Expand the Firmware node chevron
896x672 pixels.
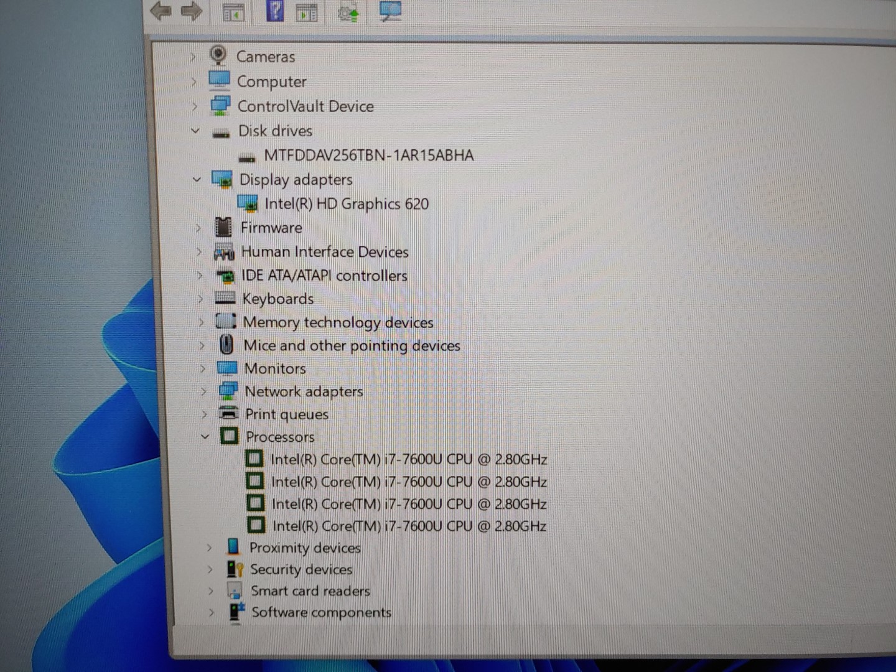coord(198,228)
